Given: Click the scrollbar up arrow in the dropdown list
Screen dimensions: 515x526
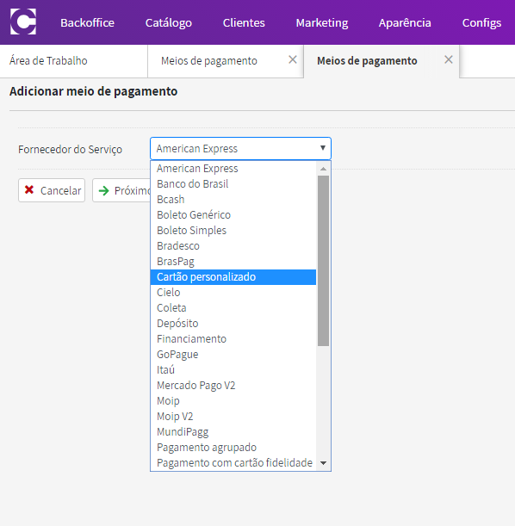Looking at the screenshot, I should [x=324, y=169].
